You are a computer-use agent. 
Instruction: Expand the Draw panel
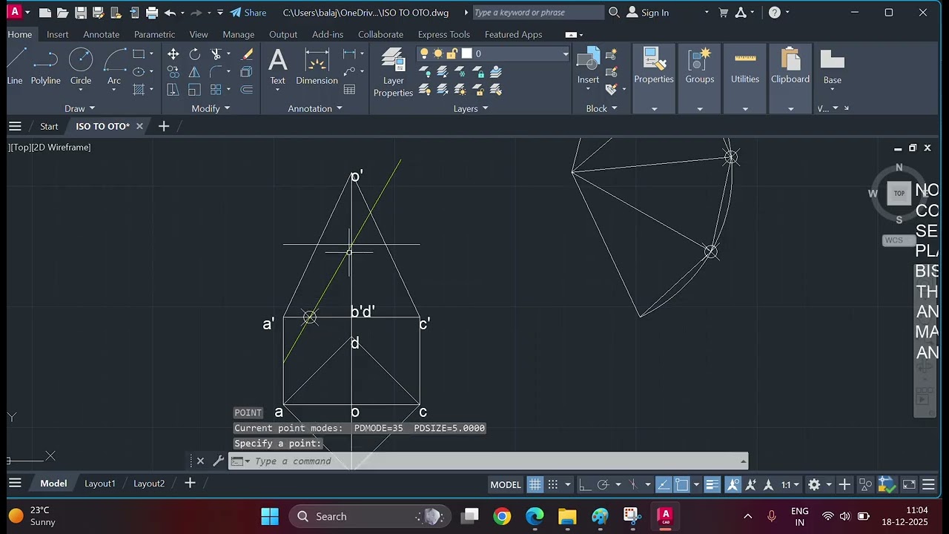[x=79, y=108]
